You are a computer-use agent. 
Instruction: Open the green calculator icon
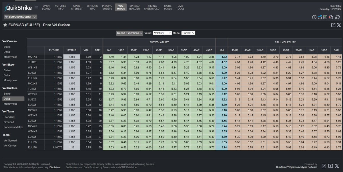click(325, 17)
